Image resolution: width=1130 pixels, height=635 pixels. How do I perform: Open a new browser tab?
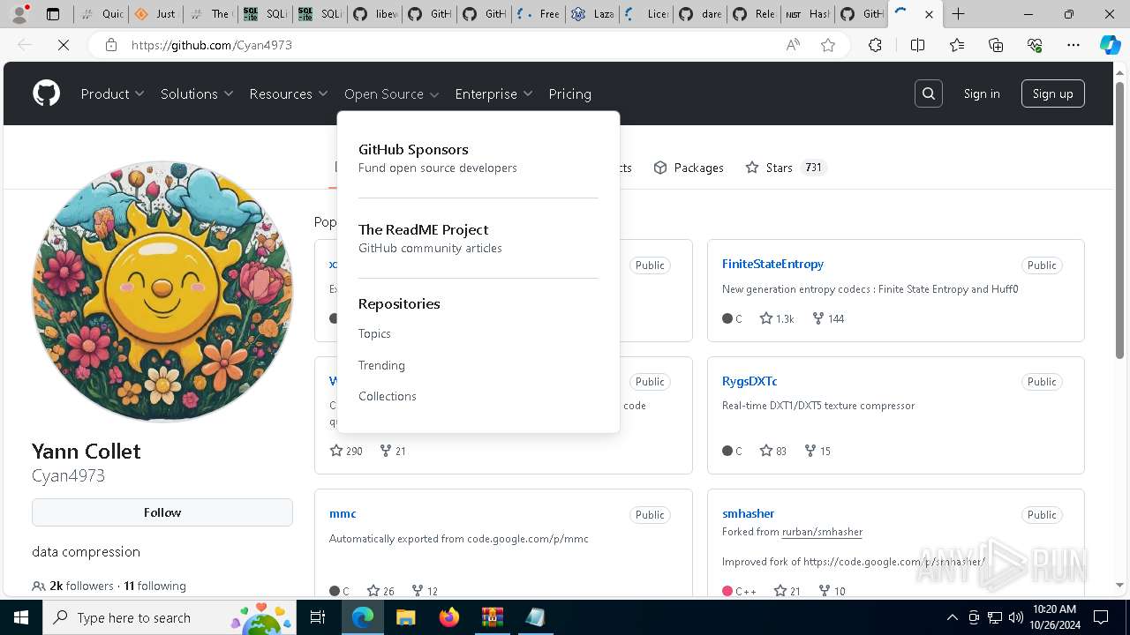(958, 14)
